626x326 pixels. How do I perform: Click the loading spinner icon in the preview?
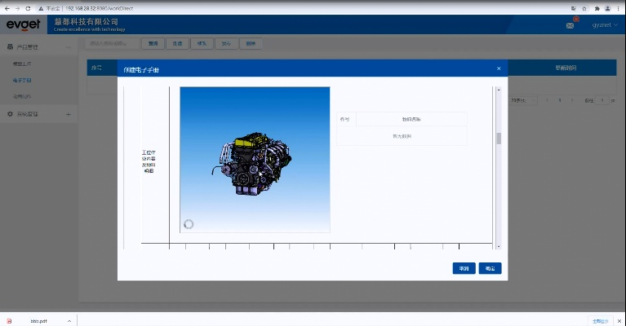tap(189, 224)
